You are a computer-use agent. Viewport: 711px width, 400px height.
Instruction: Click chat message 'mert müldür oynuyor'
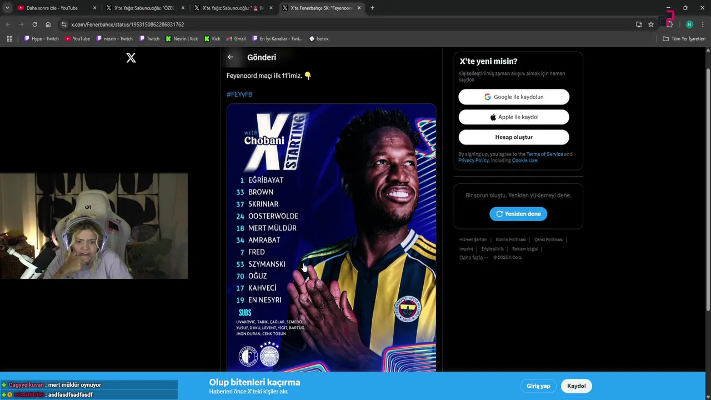(x=74, y=385)
